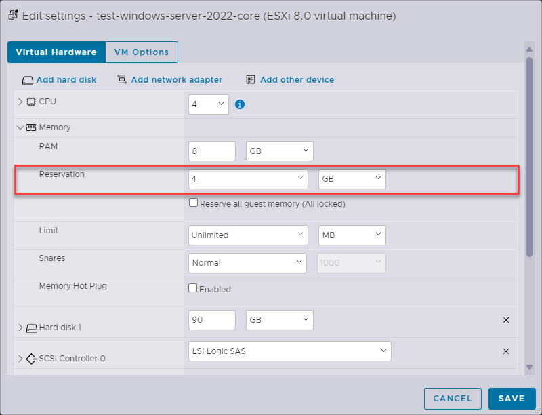Click the SAVE button

[x=512, y=399]
